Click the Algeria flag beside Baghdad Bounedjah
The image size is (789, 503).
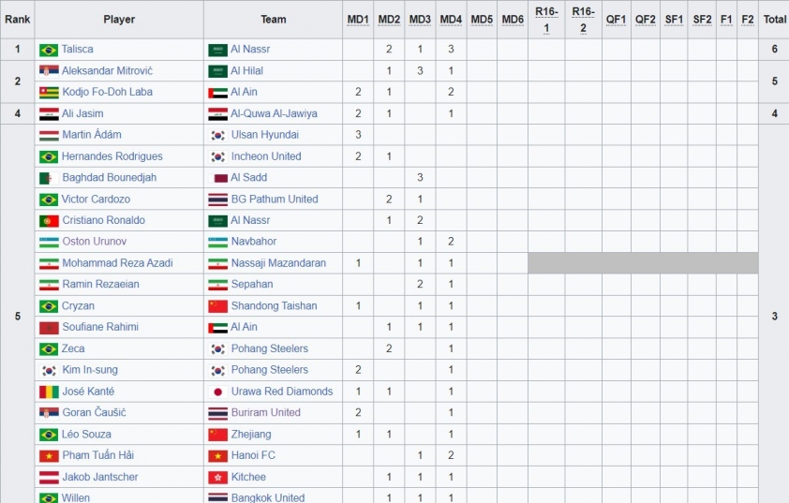pyautogui.click(x=47, y=178)
